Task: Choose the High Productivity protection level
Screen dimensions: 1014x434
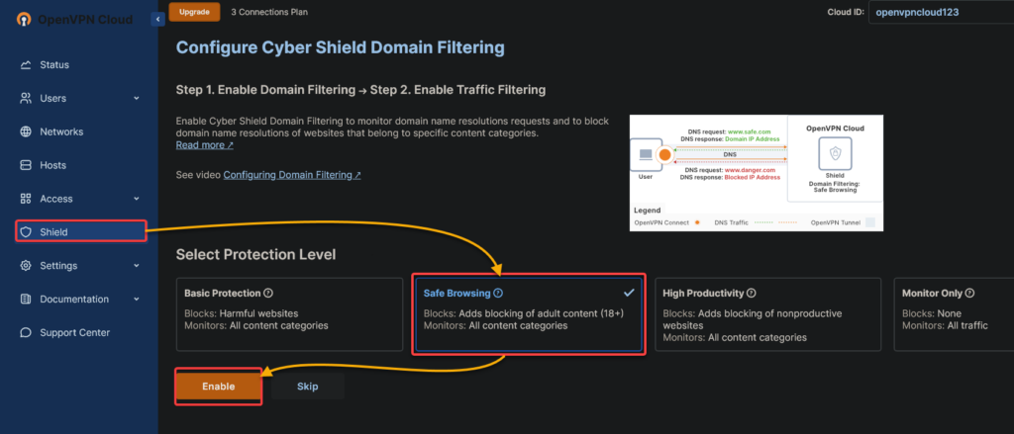Action: point(767,314)
